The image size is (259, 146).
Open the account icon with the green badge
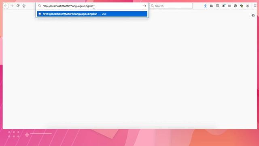tap(223, 6)
